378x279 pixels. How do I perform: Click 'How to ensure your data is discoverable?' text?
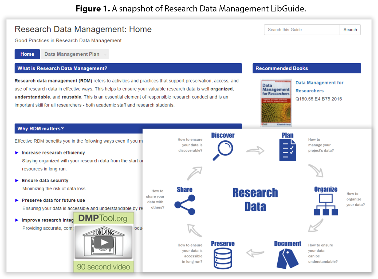[190, 145]
